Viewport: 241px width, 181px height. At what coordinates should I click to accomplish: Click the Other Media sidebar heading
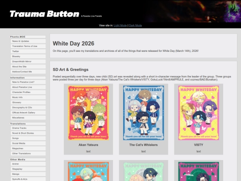(28, 160)
